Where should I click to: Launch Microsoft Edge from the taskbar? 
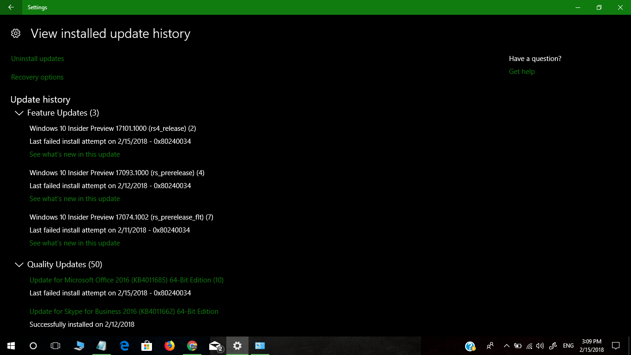(124, 346)
